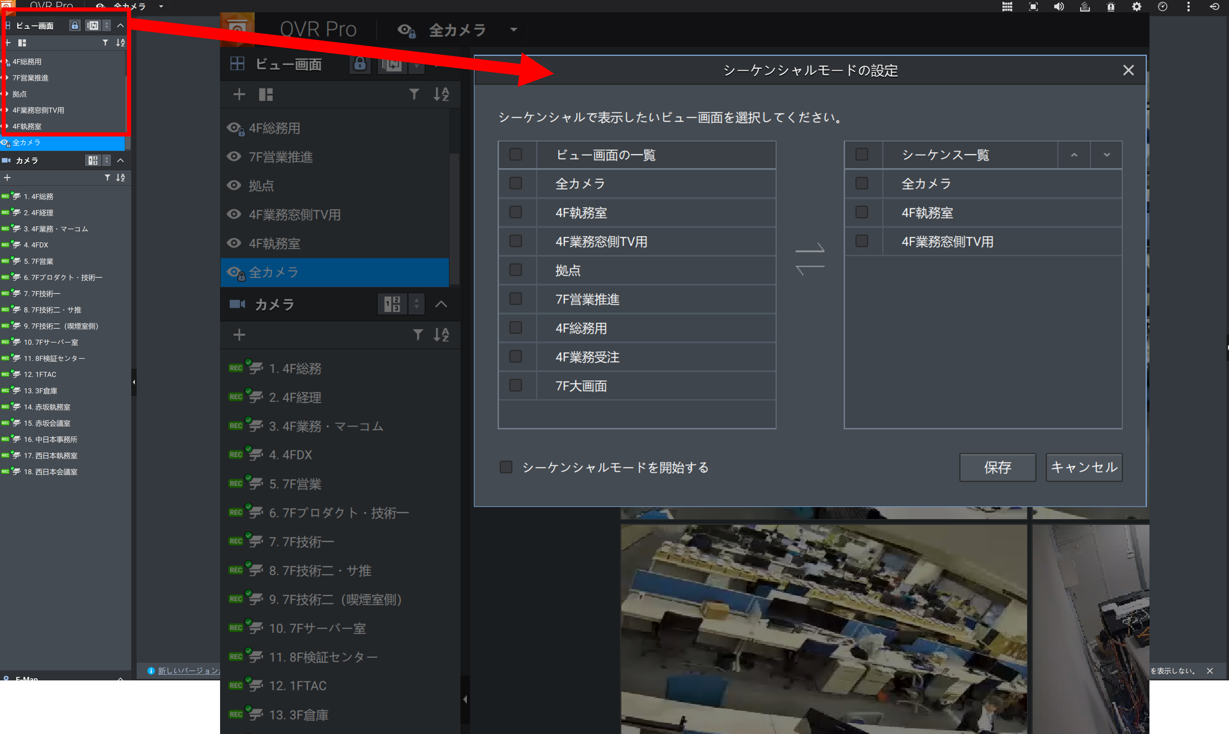Click the add camera plus icon
The image size is (1229, 734).
pyautogui.click(x=239, y=335)
